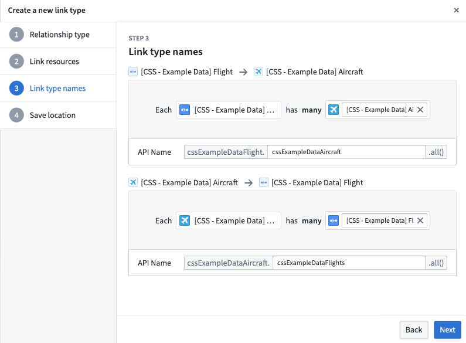Image resolution: width=466 pixels, height=343 pixels.
Task: Click the Flight icon beside second has many
Action: click(x=334, y=220)
